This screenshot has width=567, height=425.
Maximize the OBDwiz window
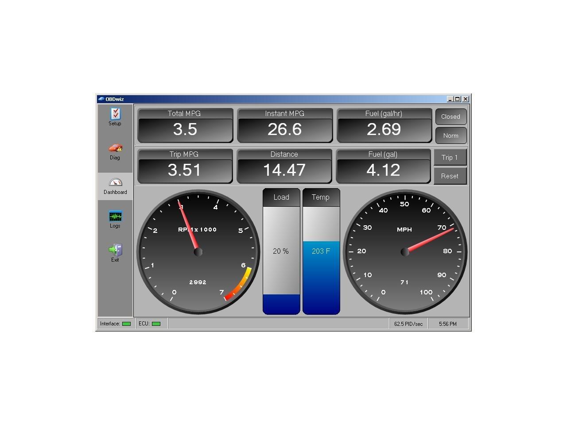tap(458, 99)
